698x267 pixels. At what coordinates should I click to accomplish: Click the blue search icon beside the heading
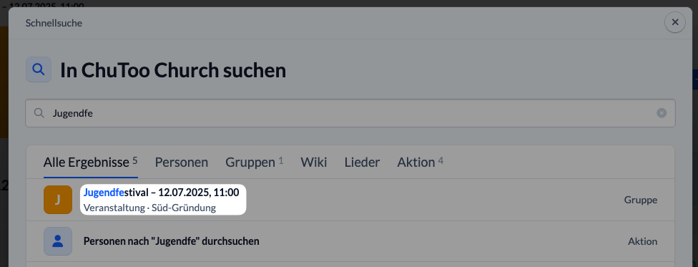[39, 69]
